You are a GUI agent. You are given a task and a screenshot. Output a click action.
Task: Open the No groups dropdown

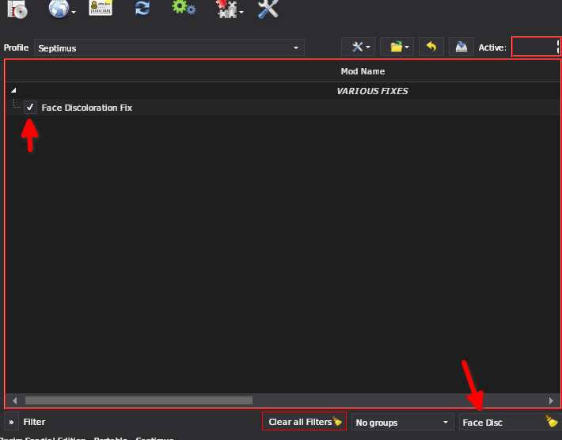pyautogui.click(x=403, y=422)
